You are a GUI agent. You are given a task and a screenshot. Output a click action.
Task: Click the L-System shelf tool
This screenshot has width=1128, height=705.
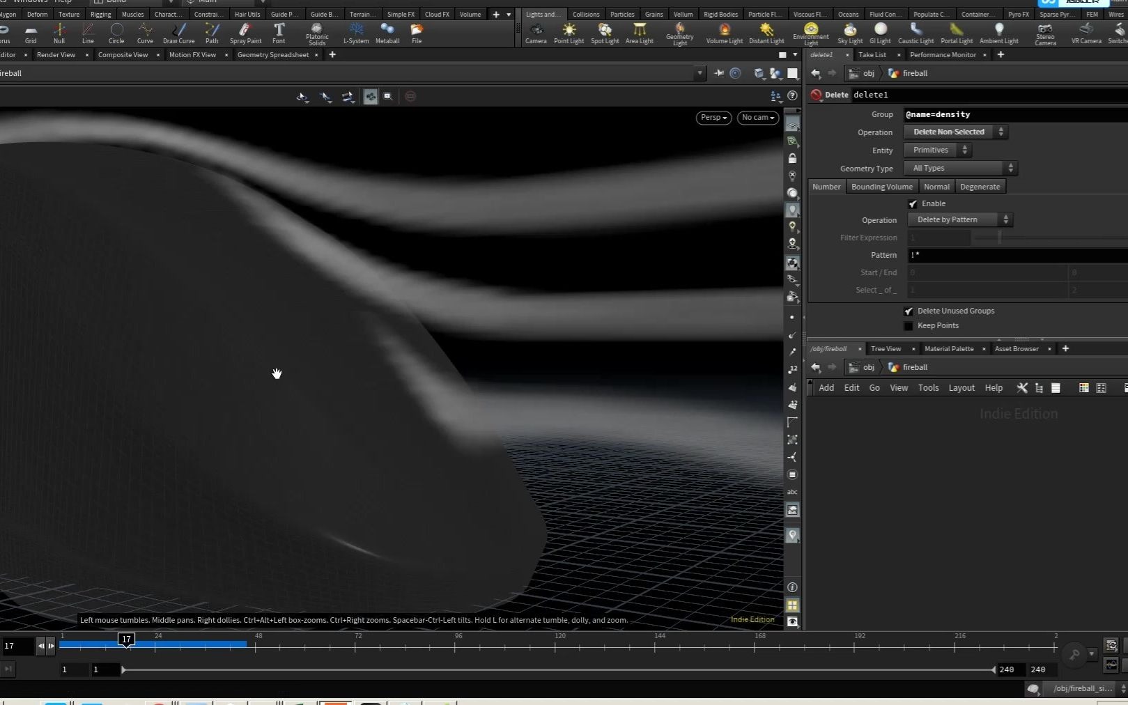pos(356,32)
